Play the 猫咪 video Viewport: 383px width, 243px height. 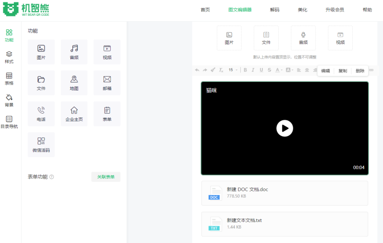click(284, 128)
